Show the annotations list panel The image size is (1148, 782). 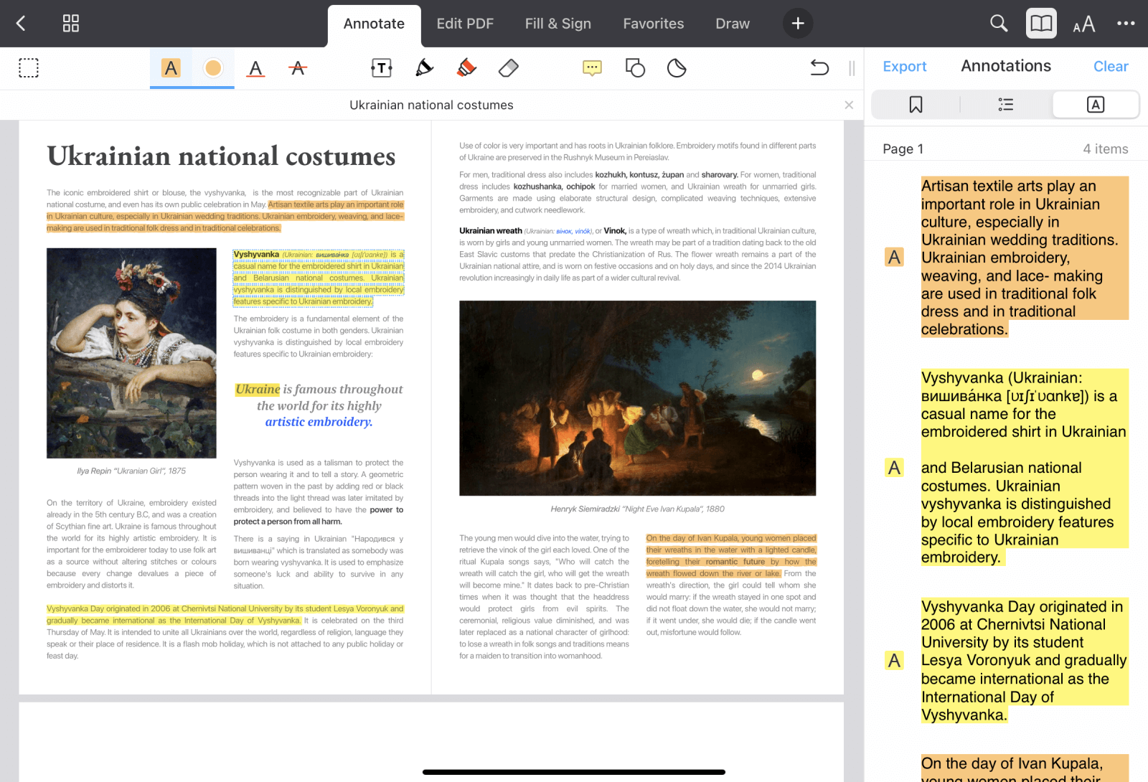click(x=1096, y=105)
